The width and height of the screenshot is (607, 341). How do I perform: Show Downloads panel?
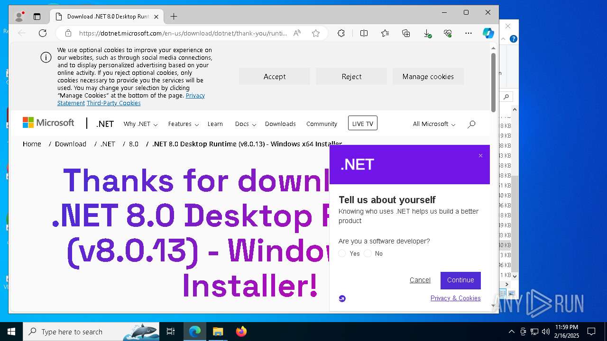pos(427,33)
